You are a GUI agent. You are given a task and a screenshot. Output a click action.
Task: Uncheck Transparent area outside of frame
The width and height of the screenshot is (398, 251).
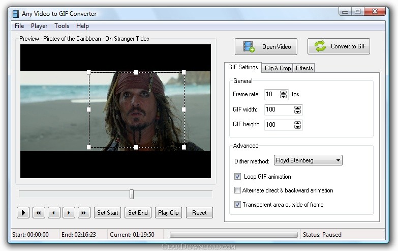coord(237,205)
